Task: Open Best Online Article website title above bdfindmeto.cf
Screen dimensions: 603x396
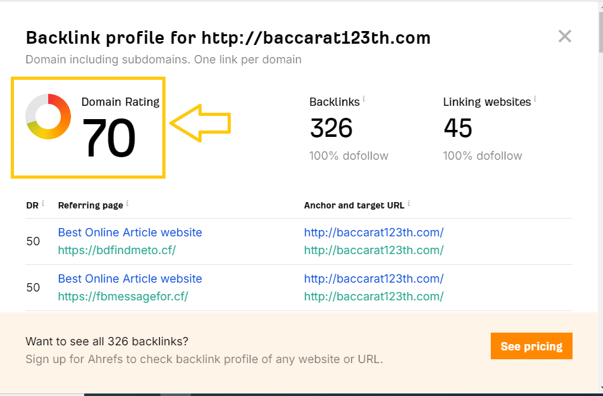Action: pyautogui.click(x=130, y=233)
